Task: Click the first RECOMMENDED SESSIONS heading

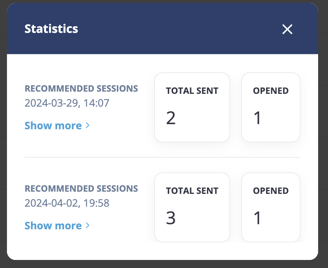Action: (x=81, y=88)
